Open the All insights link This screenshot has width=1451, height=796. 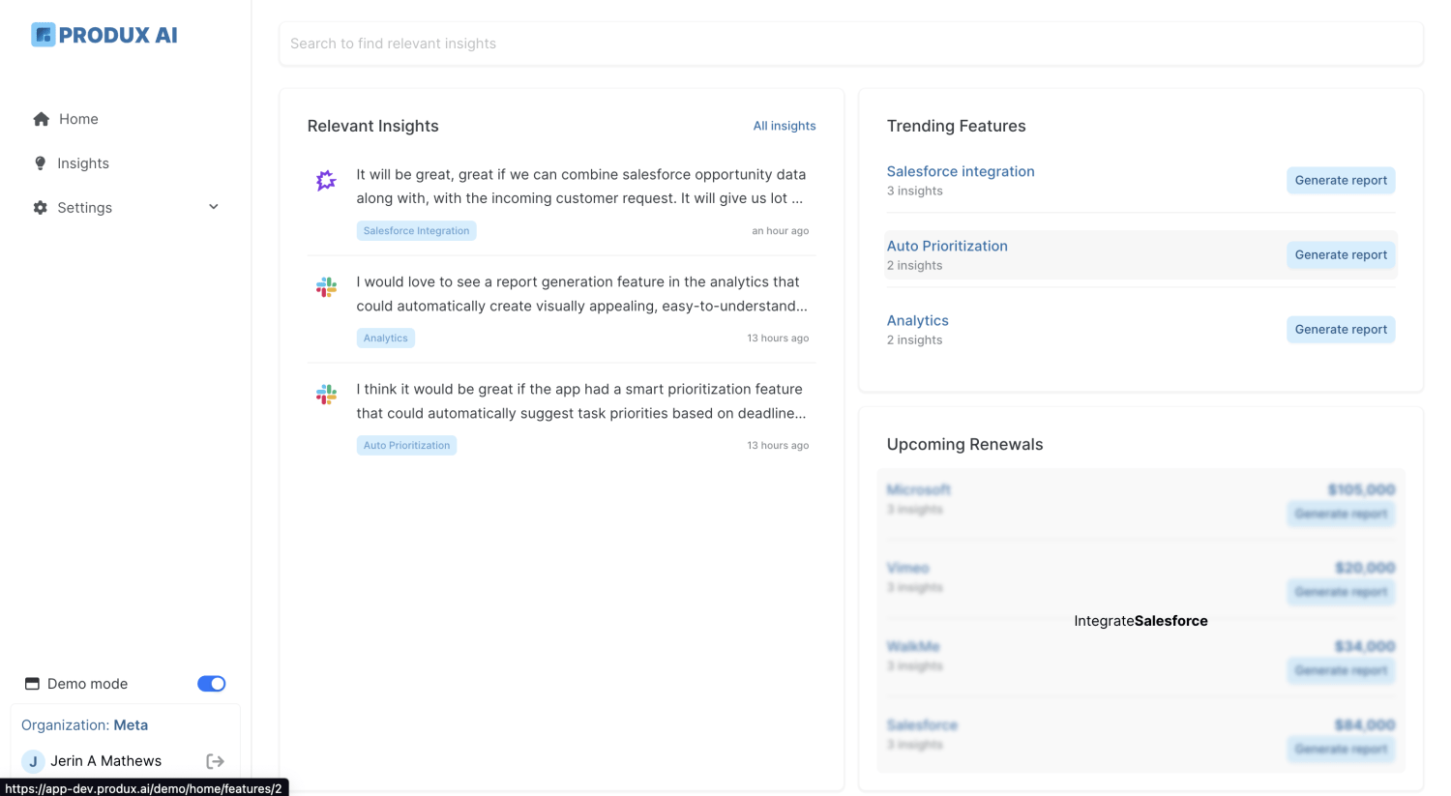[x=784, y=126]
